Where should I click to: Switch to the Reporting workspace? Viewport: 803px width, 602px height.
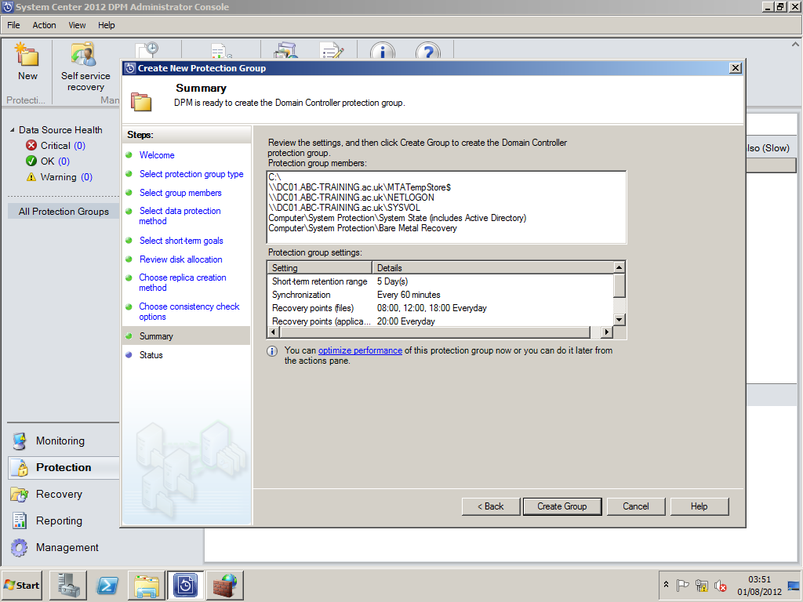[x=59, y=520]
